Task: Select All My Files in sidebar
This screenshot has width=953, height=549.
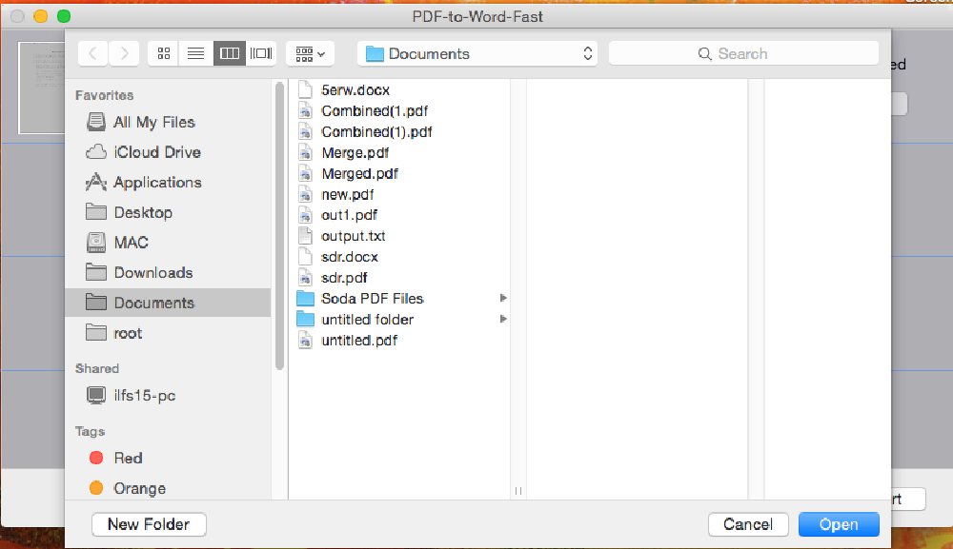Action: [x=168, y=122]
